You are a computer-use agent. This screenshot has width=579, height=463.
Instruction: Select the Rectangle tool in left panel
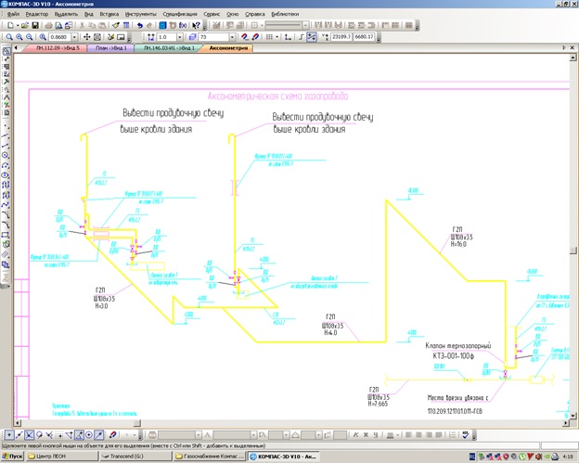6,235
